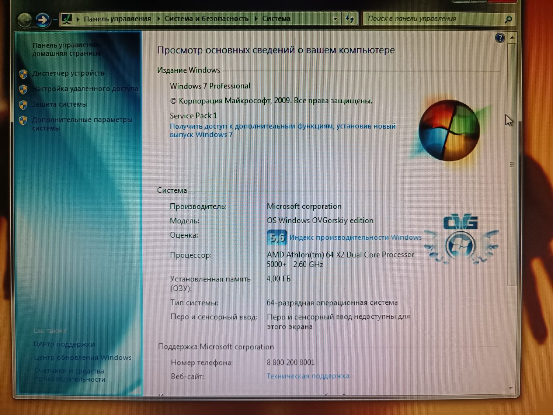Expand the arrow after Система и безопасность breadcrumb
Viewport: 553px width, 415px height.
pyautogui.click(x=255, y=18)
